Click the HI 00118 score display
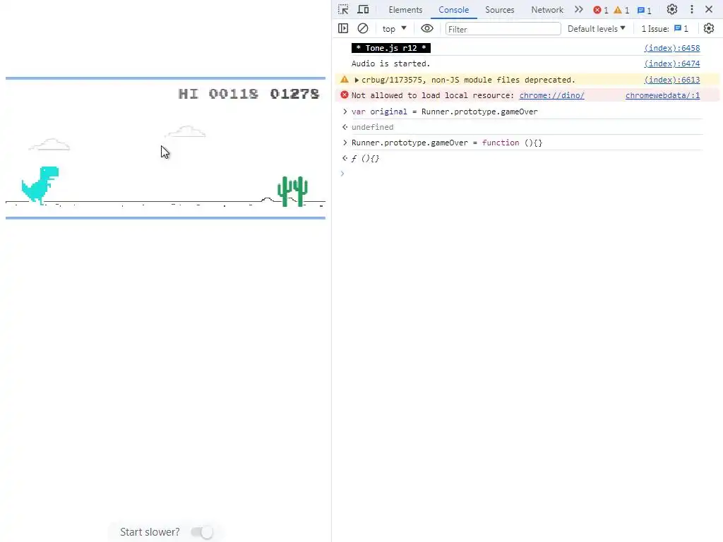 click(218, 94)
